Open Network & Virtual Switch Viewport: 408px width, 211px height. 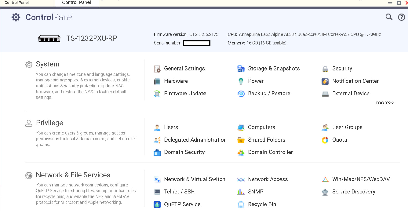[x=195, y=179]
